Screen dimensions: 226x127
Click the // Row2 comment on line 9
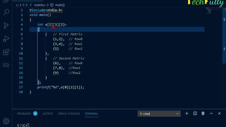tap(75, 49)
